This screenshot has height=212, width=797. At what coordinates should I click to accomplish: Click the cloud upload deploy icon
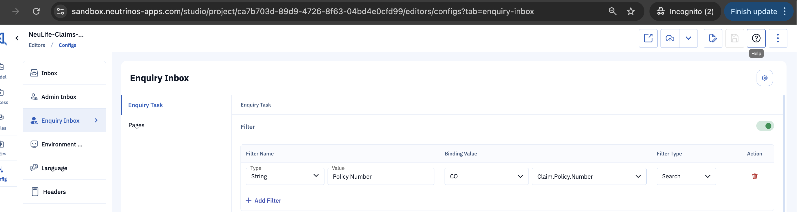[x=670, y=38]
